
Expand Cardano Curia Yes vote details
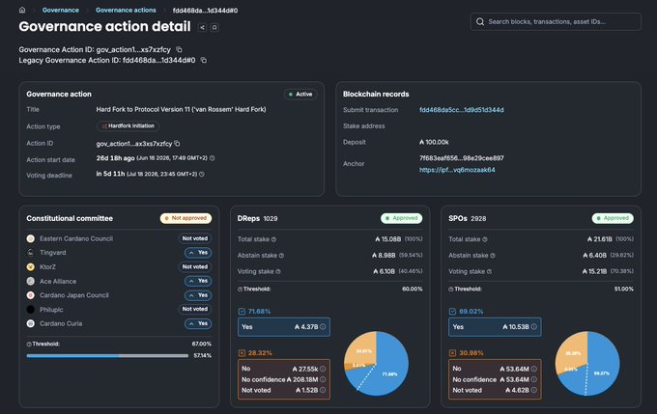coord(198,323)
